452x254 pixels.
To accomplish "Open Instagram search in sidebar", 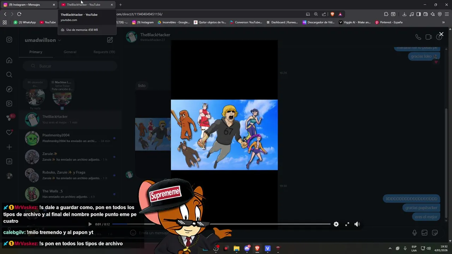I will [9, 75].
